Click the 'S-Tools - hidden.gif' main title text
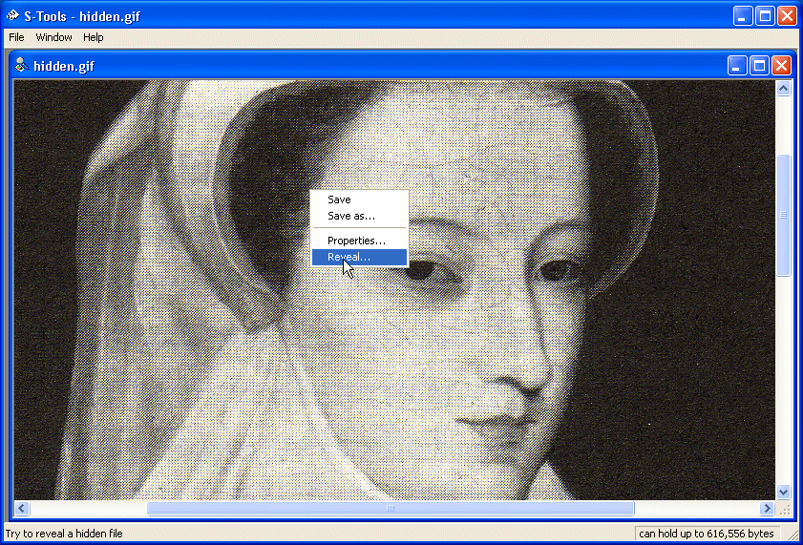803x545 pixels. point(82,16)
